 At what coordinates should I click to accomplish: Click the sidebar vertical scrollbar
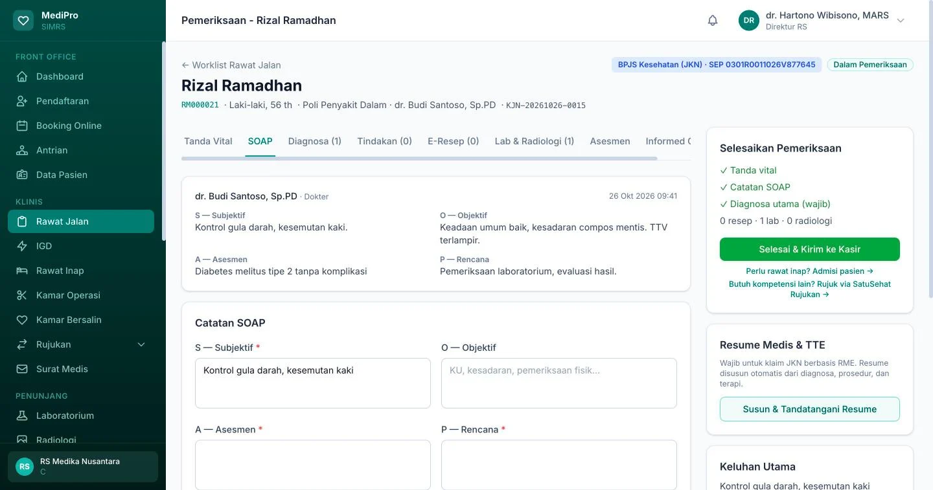pos(164,141)
